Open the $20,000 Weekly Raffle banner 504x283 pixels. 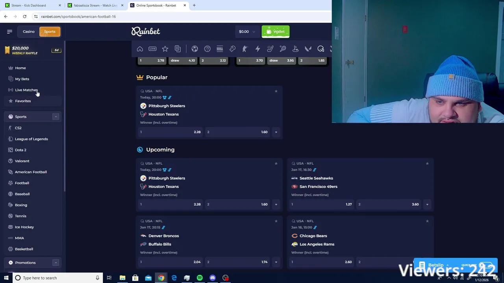tap(33, 50)
